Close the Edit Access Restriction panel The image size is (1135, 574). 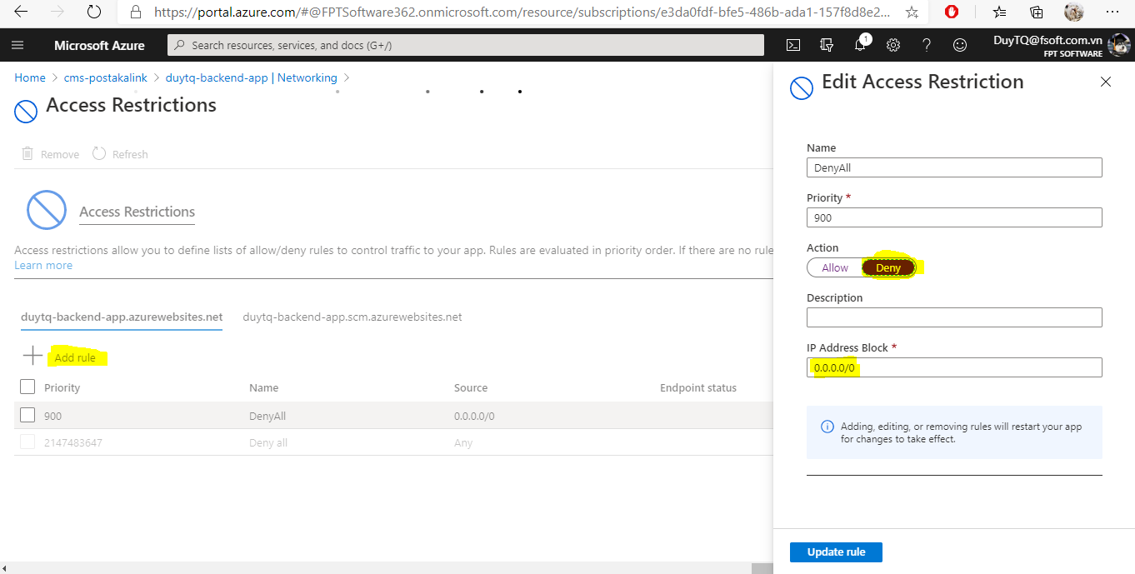coord(1106,82)
